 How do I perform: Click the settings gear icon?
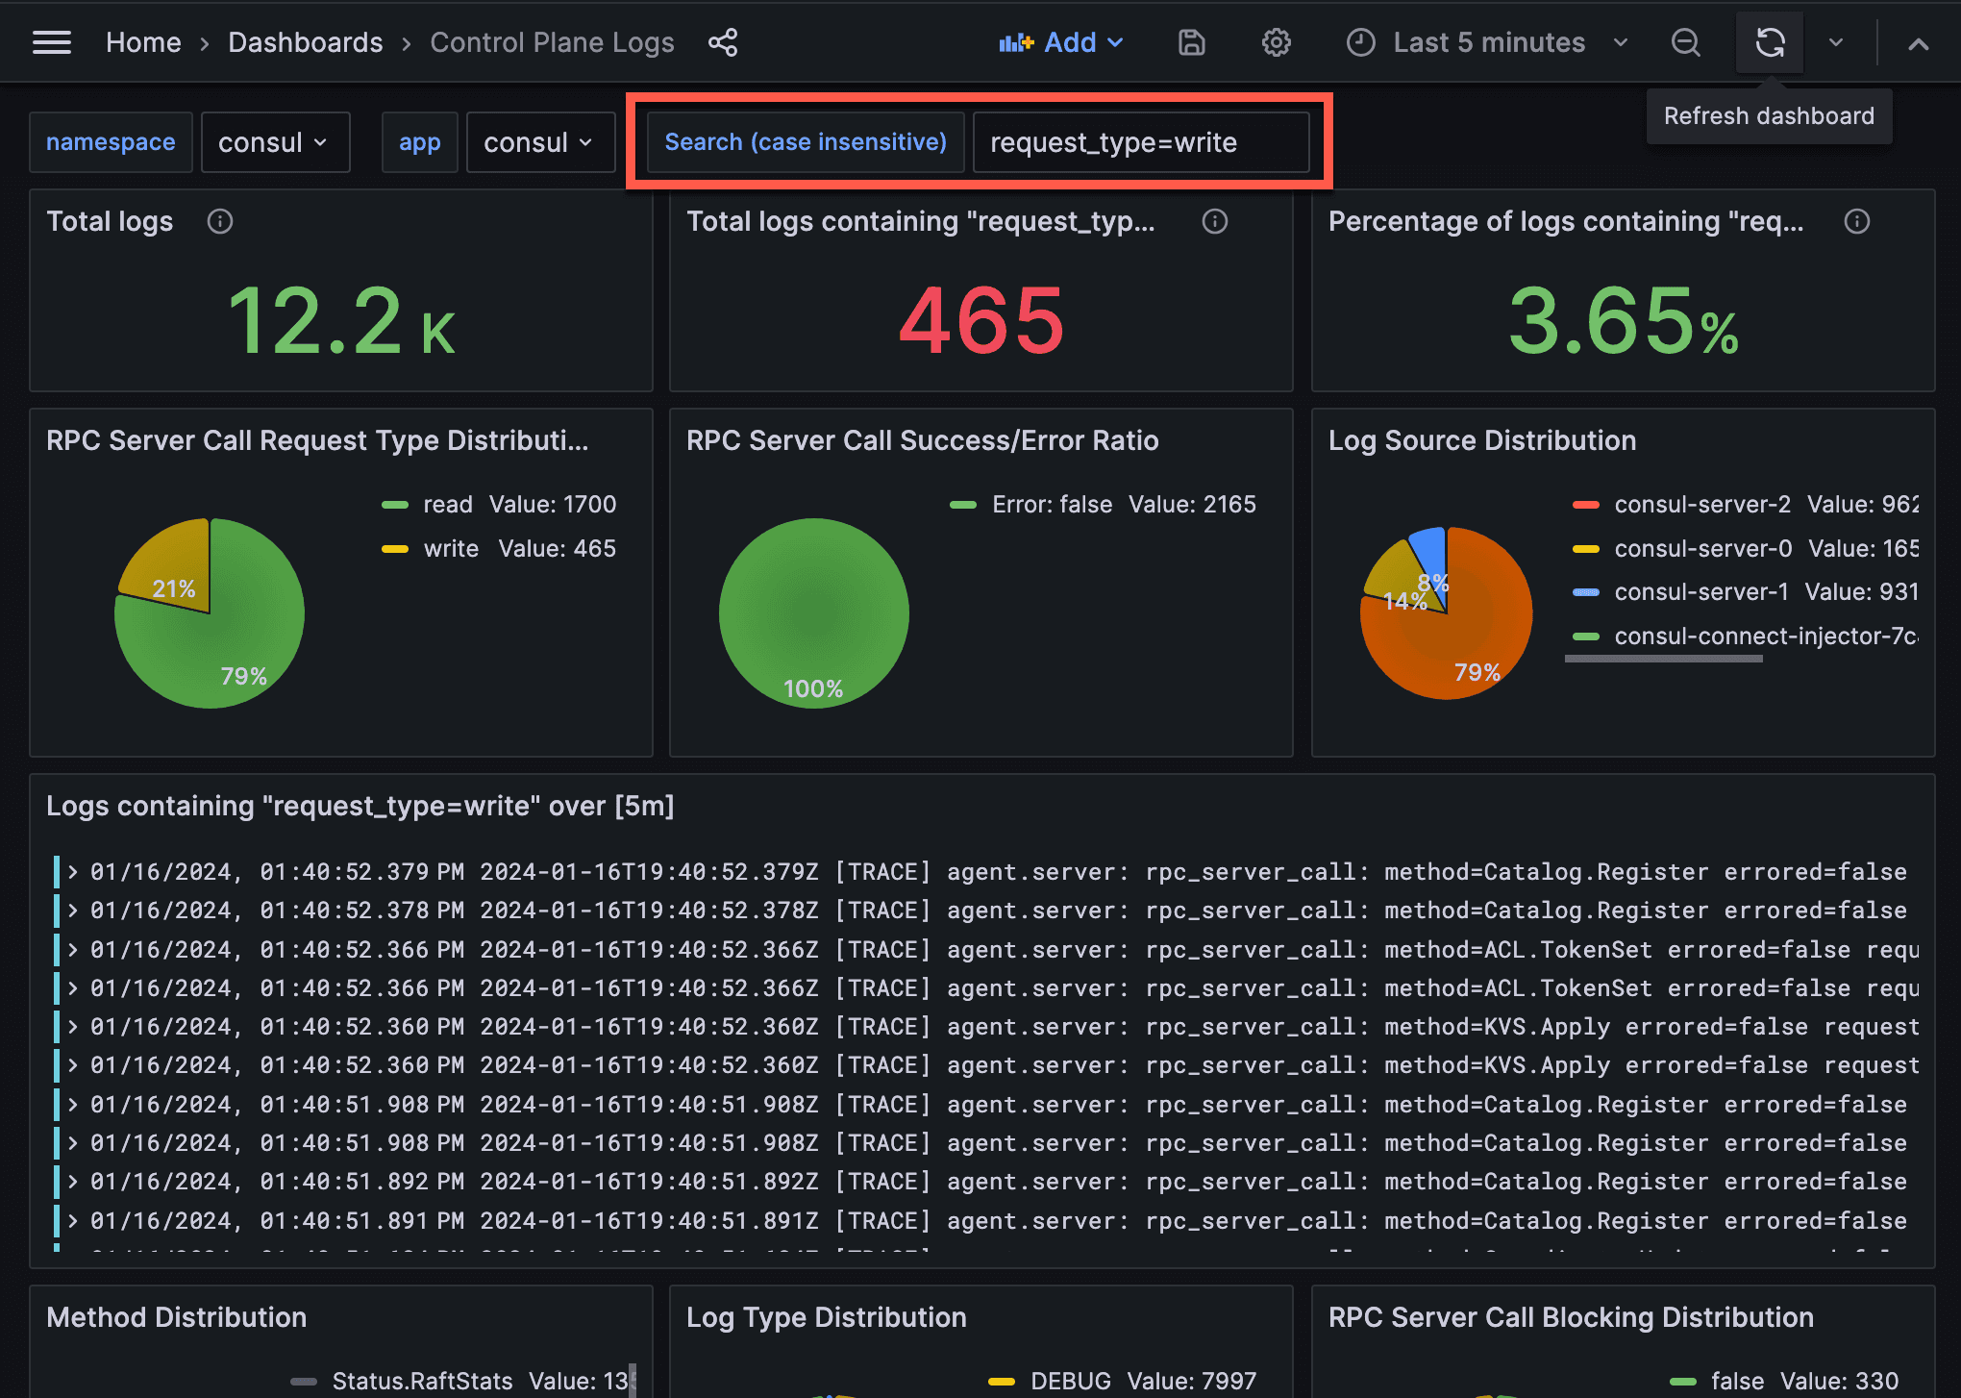click(1273, 42)
